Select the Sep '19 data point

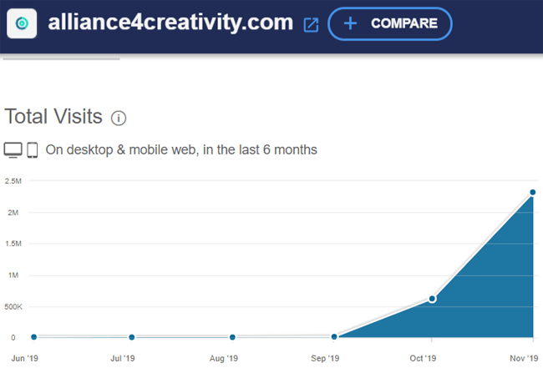coord(334,336)
